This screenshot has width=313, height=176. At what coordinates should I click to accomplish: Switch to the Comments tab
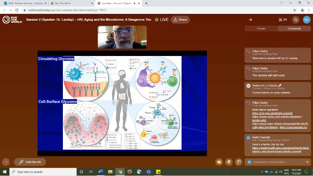tap(294, 29)
